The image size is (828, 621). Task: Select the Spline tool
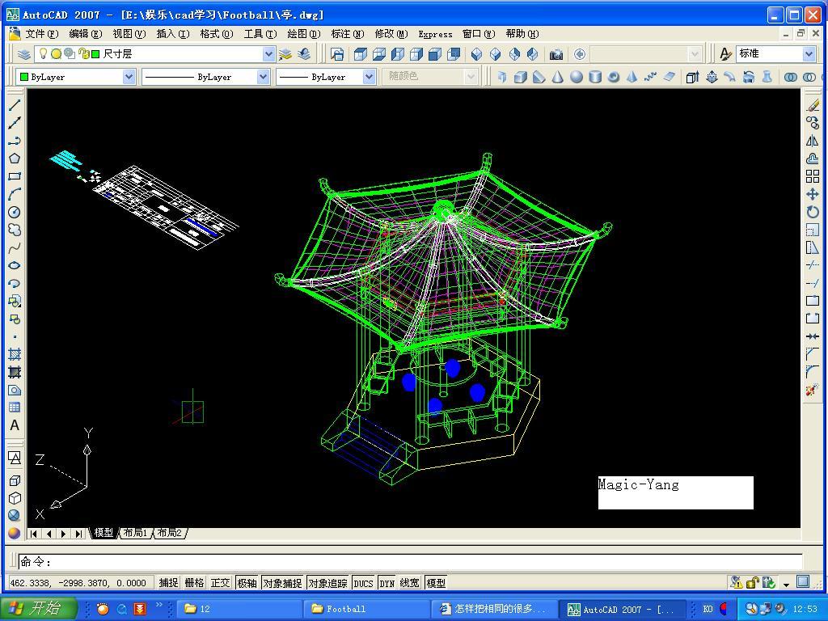click(x=15, y=247)
